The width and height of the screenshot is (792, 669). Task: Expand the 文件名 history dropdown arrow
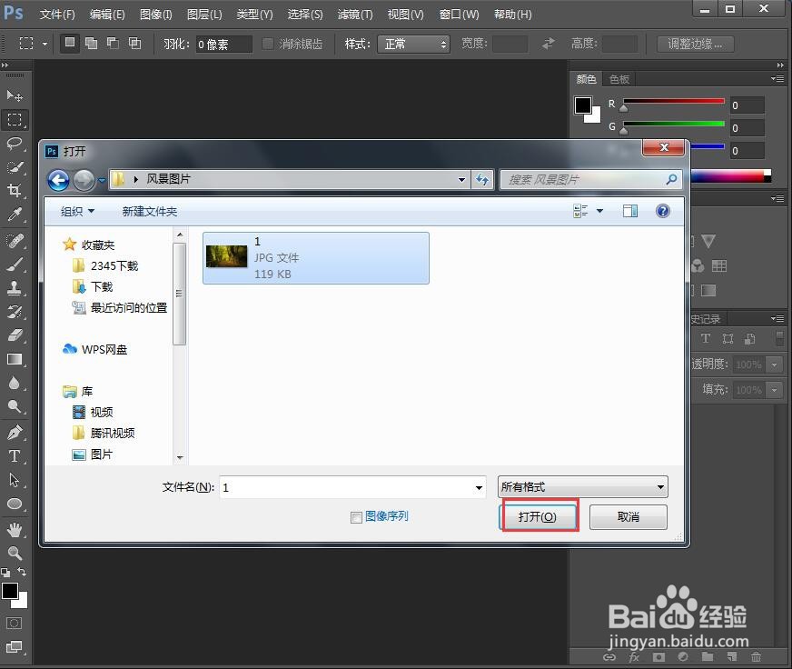479,488
